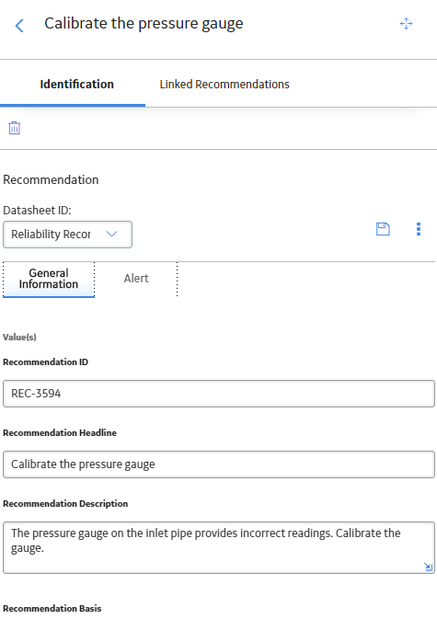Viewport: 437px width, 619px height.
Task: Save the datasheet using the floppy disk icon
Action: 383,229
